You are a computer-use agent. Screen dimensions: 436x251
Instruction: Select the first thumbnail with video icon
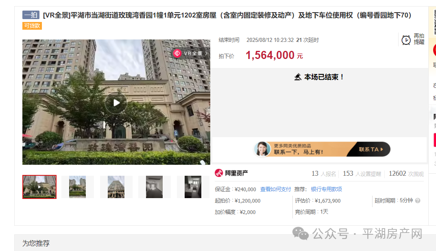click(x=39, y=187)
